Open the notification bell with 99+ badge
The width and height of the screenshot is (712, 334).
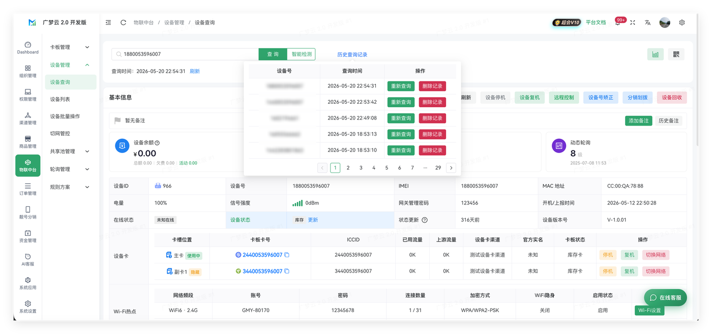[x=617, y=22]
